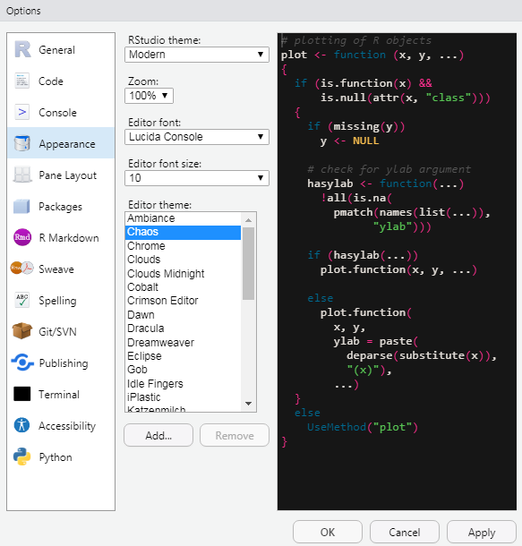This screenshot has width=522, height=546.
Task: Confirm with the OK button
Action: click(x=328, y=532)
